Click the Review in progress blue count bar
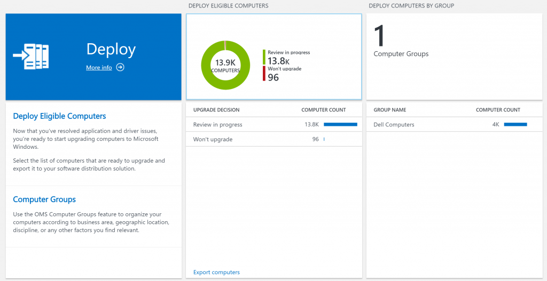 click(340, 125)
